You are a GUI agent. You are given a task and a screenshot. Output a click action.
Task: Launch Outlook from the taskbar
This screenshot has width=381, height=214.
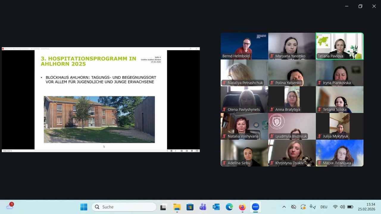[216, 207]
